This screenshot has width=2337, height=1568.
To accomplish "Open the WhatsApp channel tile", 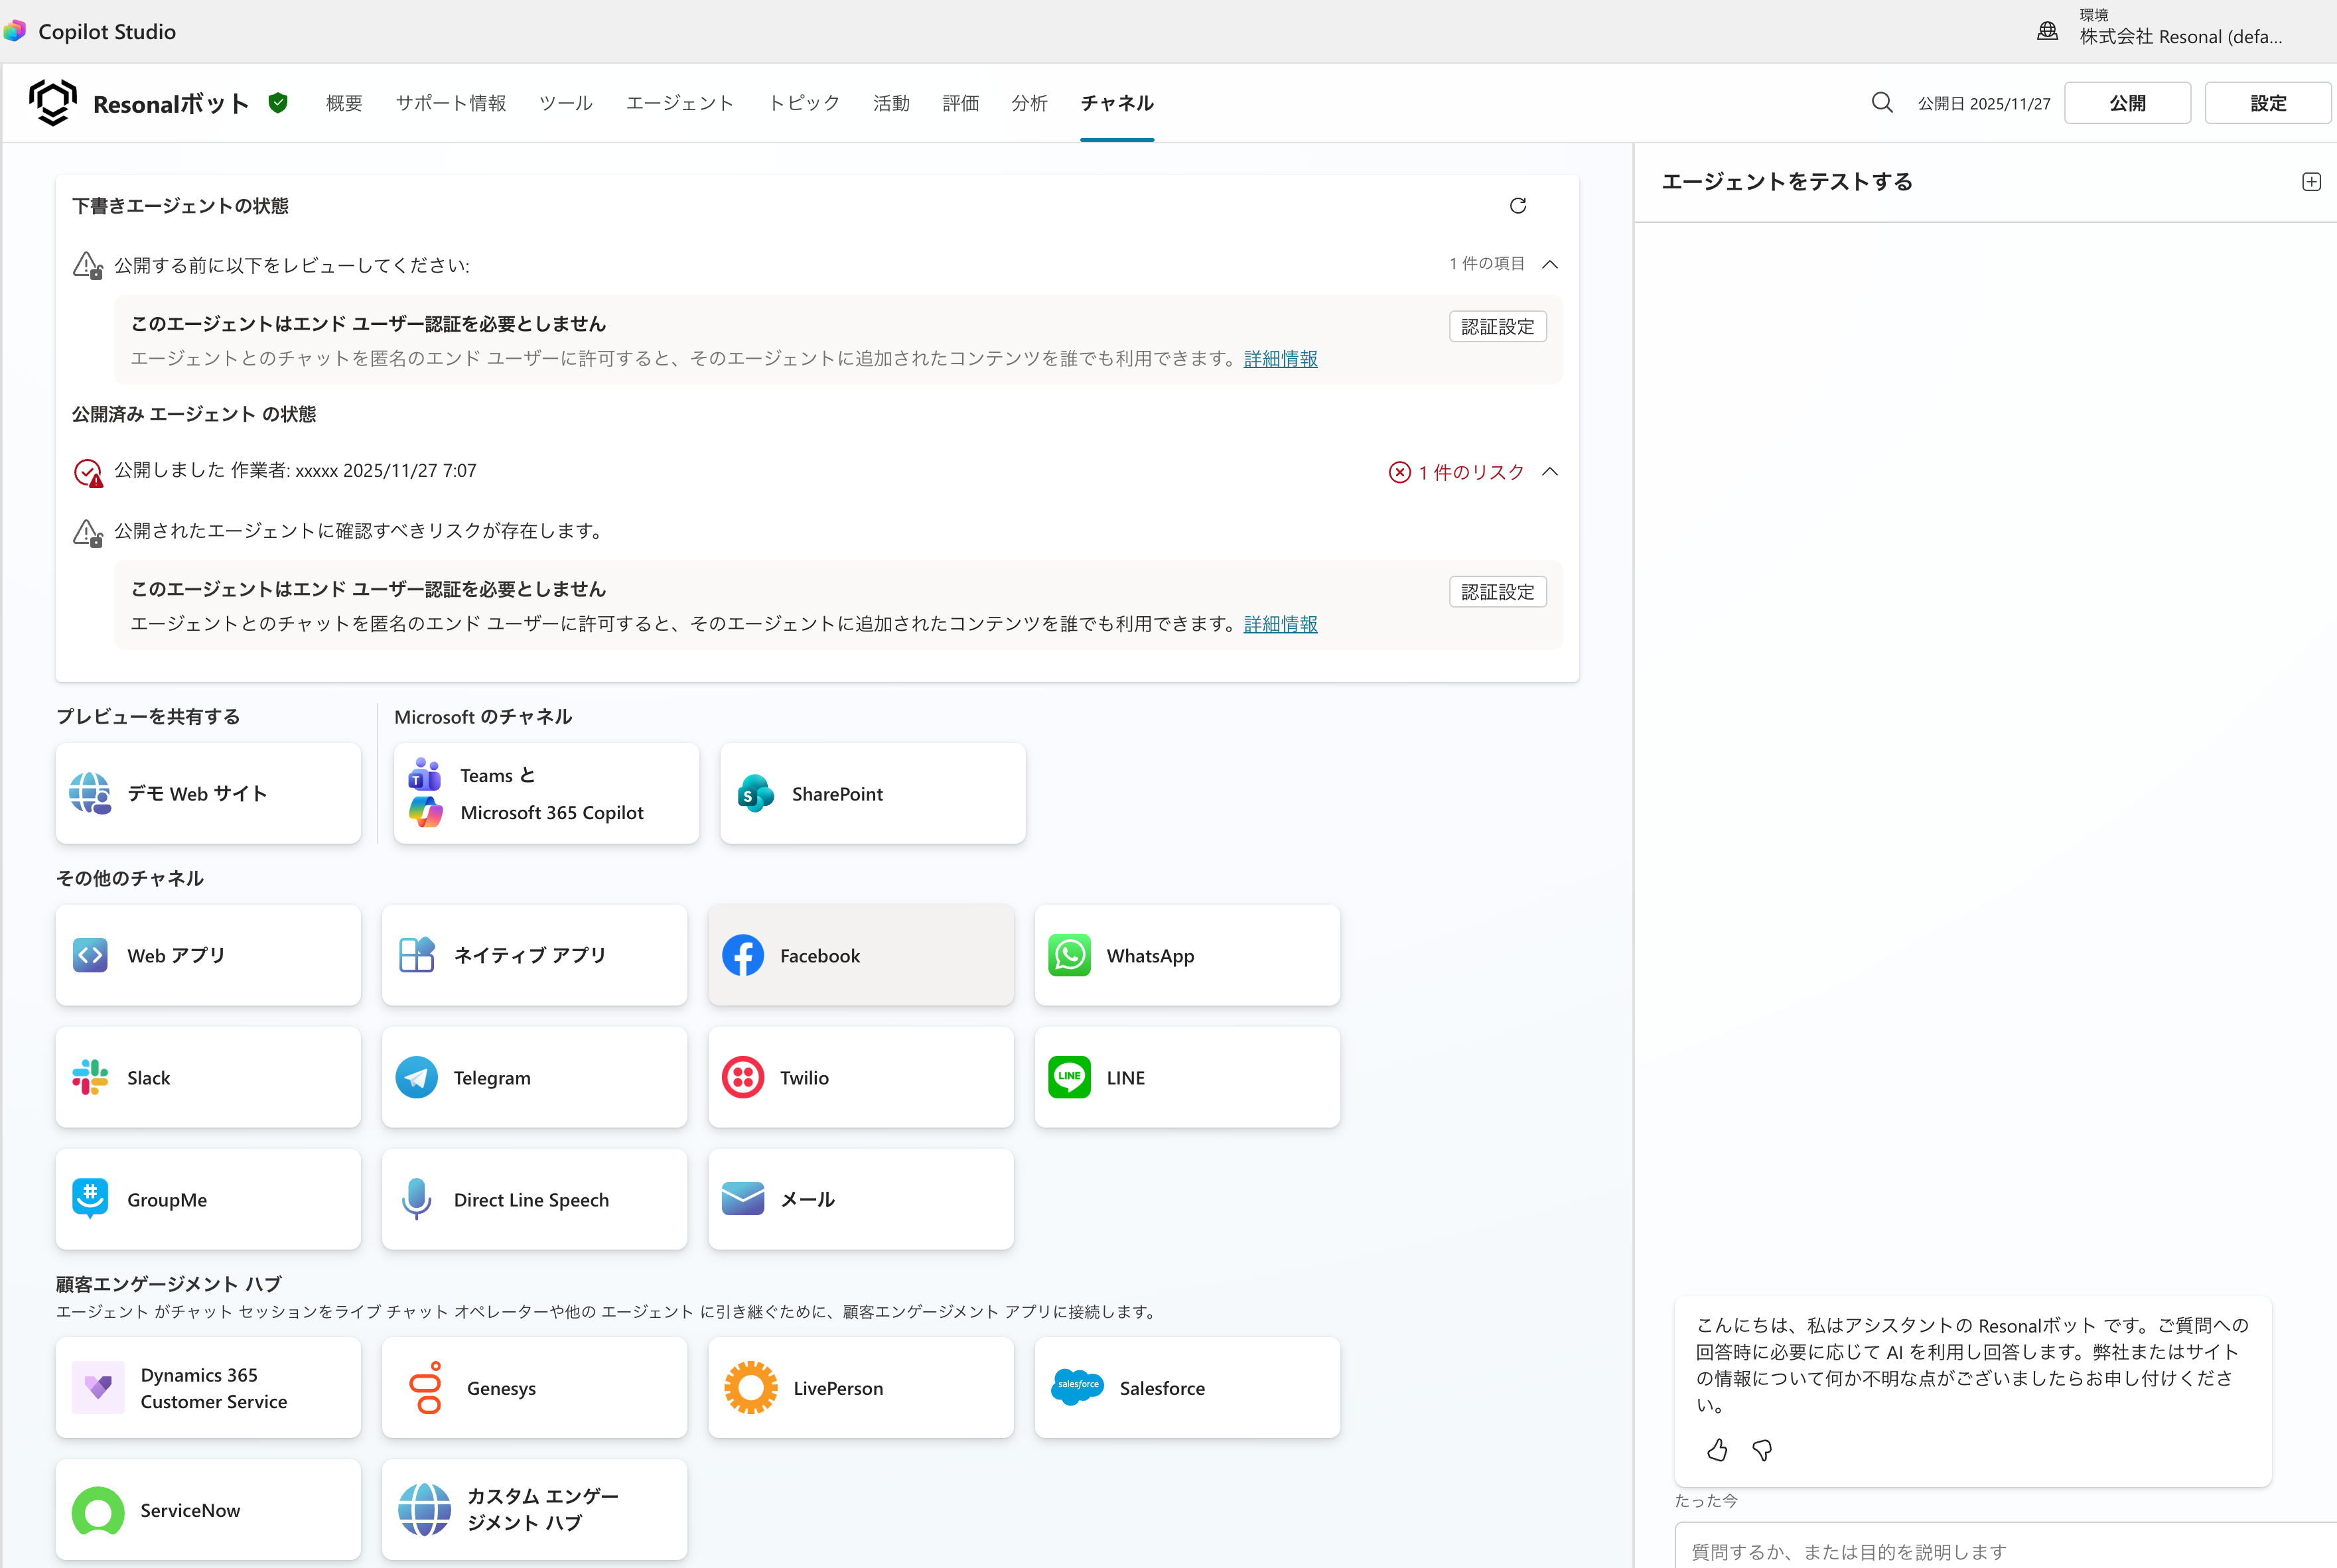I will (1186, 955).
